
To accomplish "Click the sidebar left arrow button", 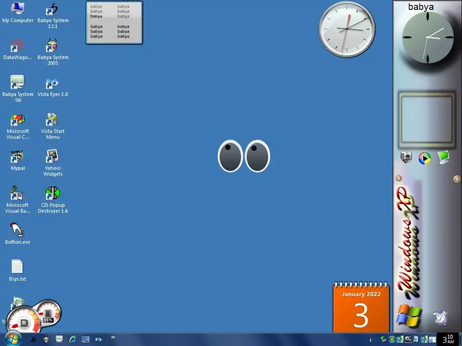I will (x=399, y=178).
